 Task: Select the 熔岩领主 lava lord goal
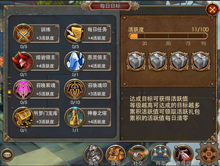[36, 61]
